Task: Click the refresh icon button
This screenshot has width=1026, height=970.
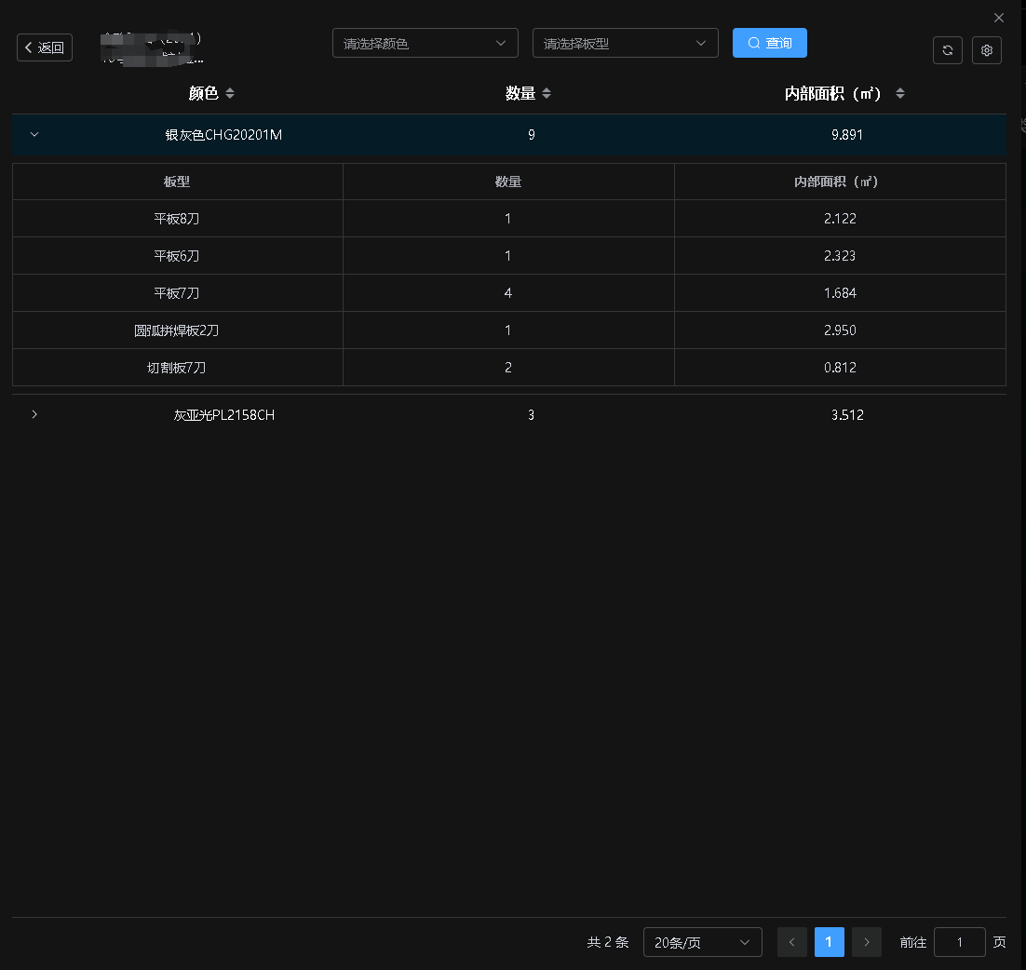Action: 947,50
